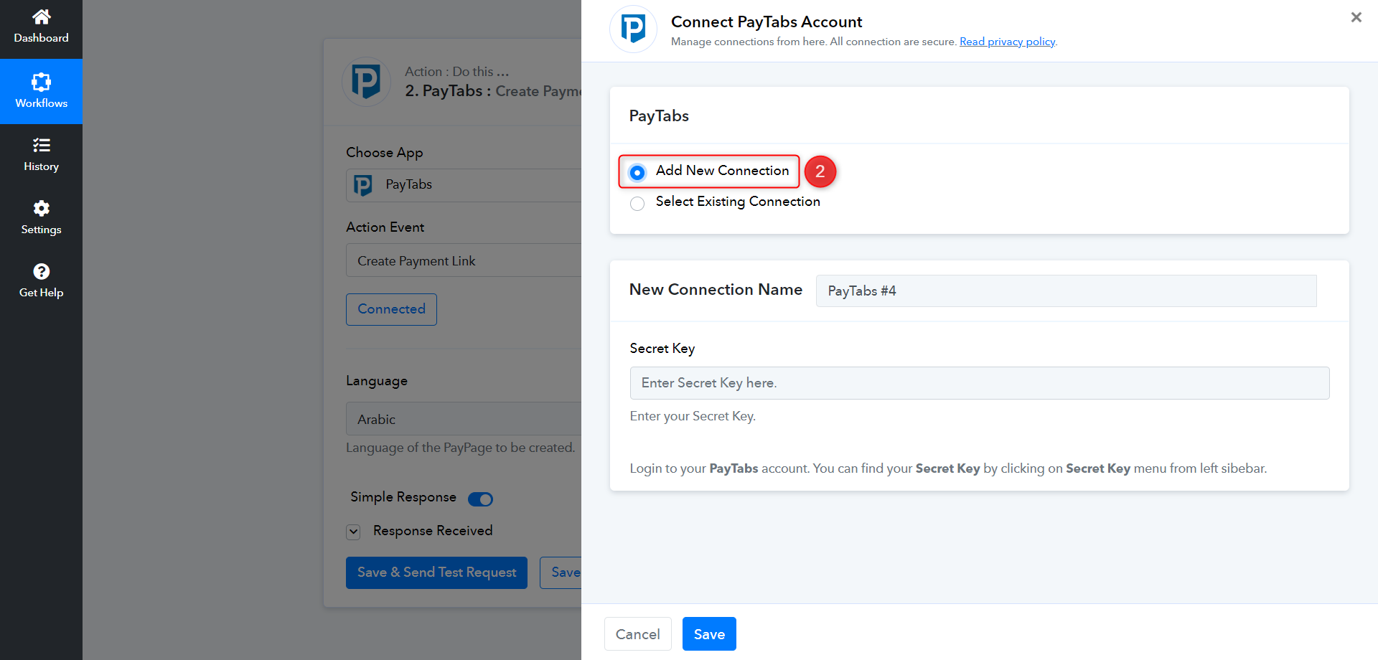The width and height of the screenshot is (1378, 660).
Task: Focus the Secret Key input field
Action: (x=979, y=383)
